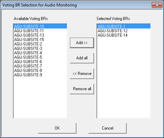Select AGU-SUBSITE-1 in the selected list

[124, 26]
